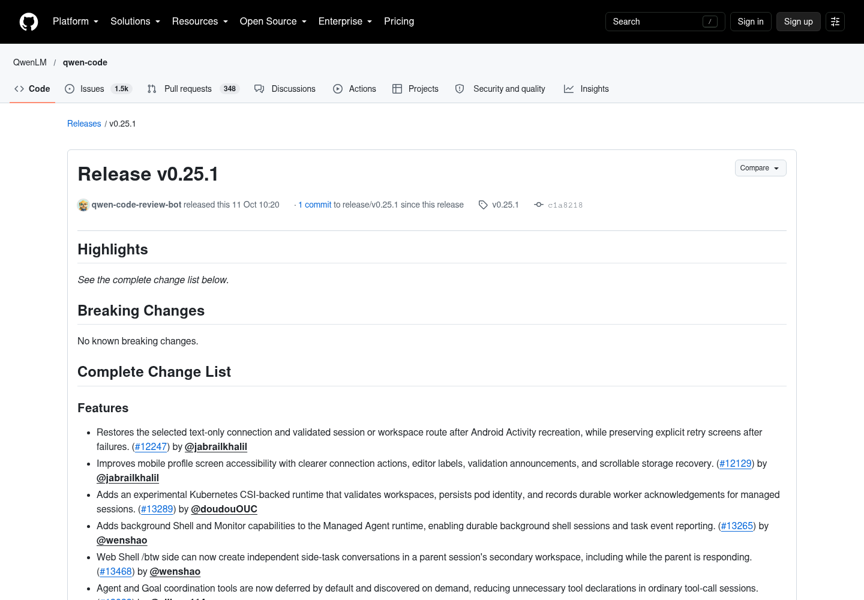Click the qwen-code-review-bot avatar
864x600 pixels.
click(83, 205)
